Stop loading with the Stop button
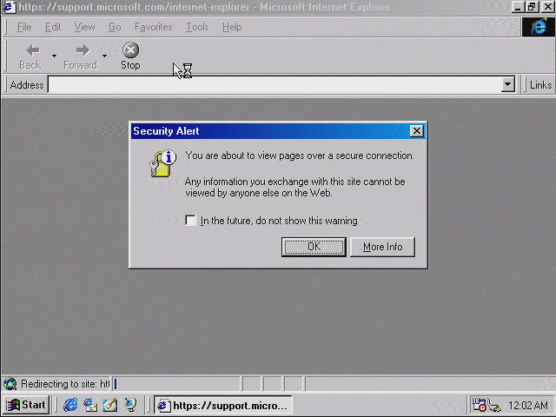The width and height of the screenshot is (556, 417). 130,56
